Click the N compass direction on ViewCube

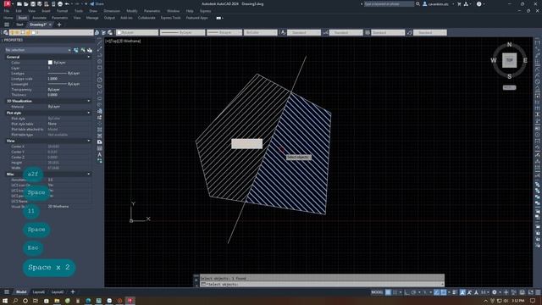coord(510,45)
